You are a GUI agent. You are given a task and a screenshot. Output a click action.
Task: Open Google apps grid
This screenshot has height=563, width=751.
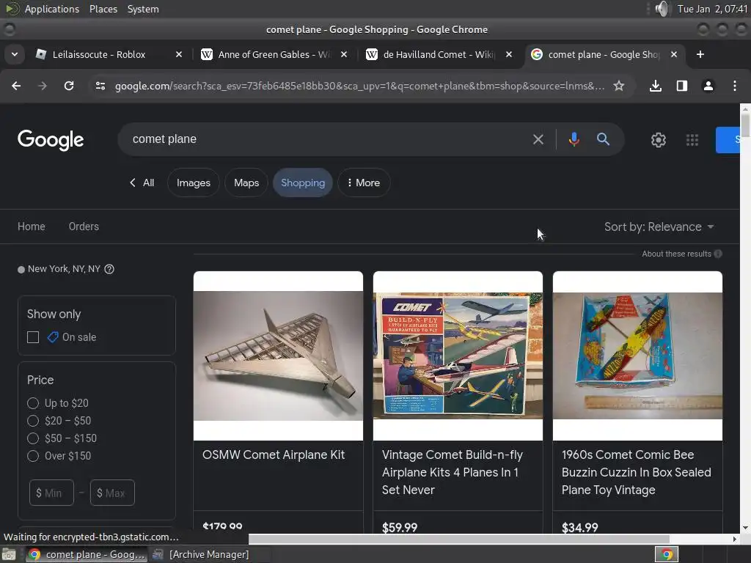point(692,140)
